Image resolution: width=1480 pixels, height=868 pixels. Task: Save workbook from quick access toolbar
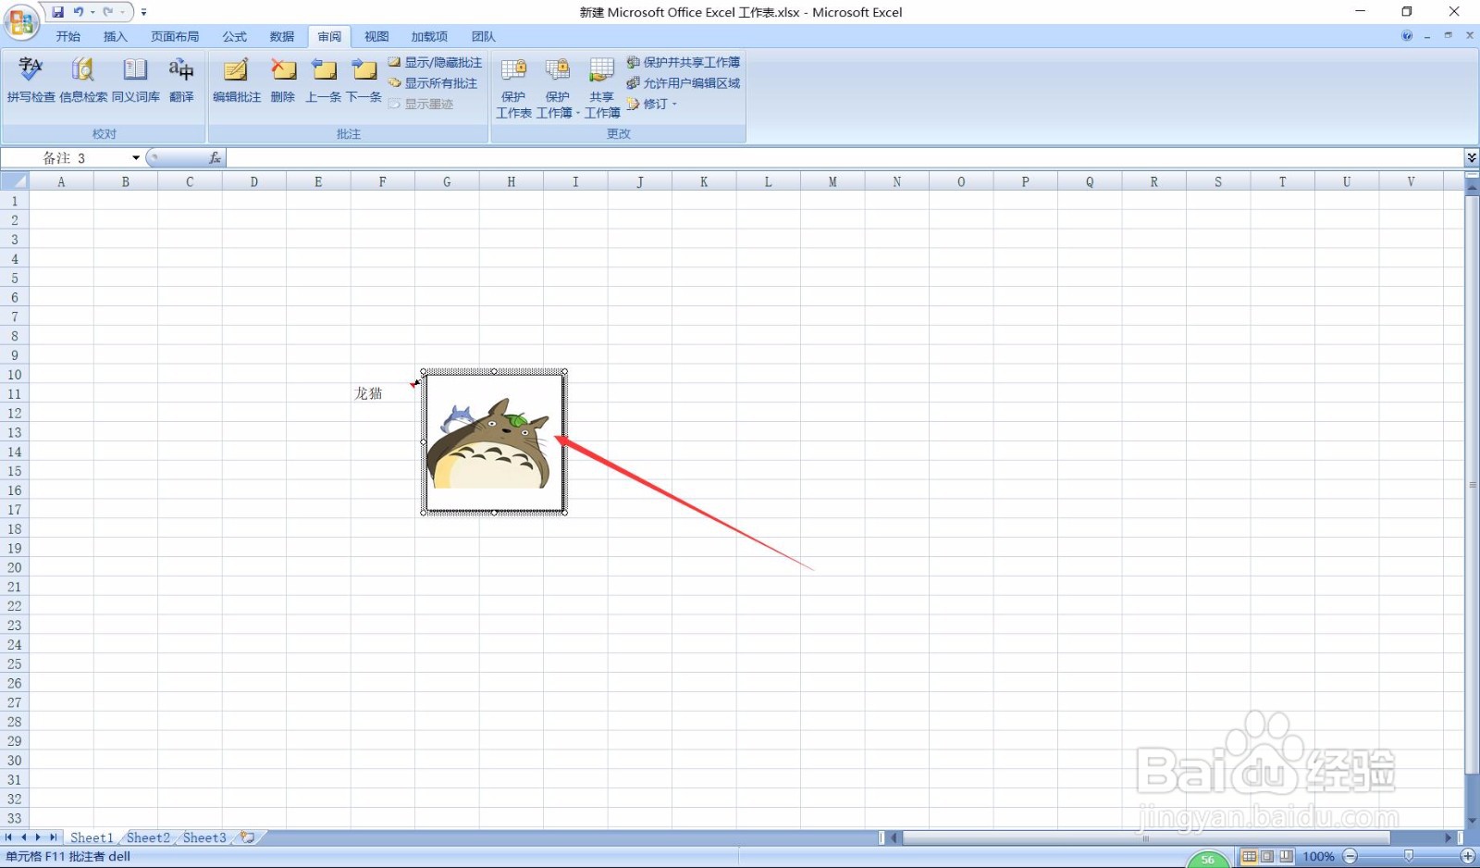pos(58,12)
